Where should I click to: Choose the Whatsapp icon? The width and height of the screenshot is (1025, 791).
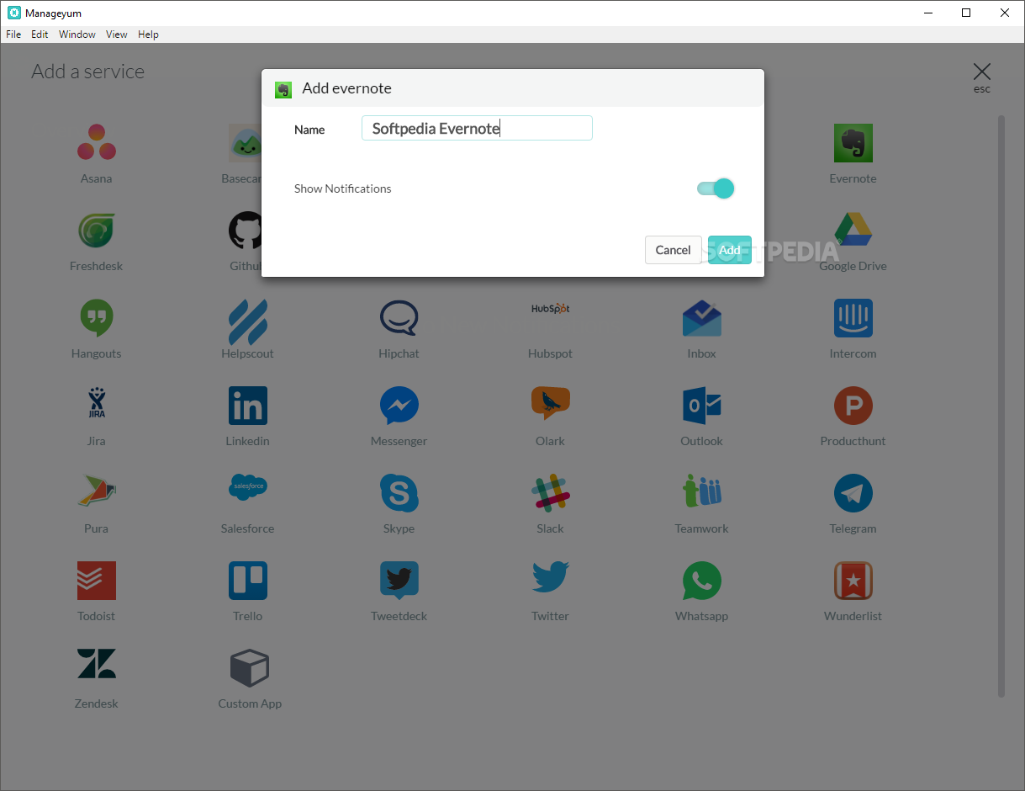(x=702, y=581)
